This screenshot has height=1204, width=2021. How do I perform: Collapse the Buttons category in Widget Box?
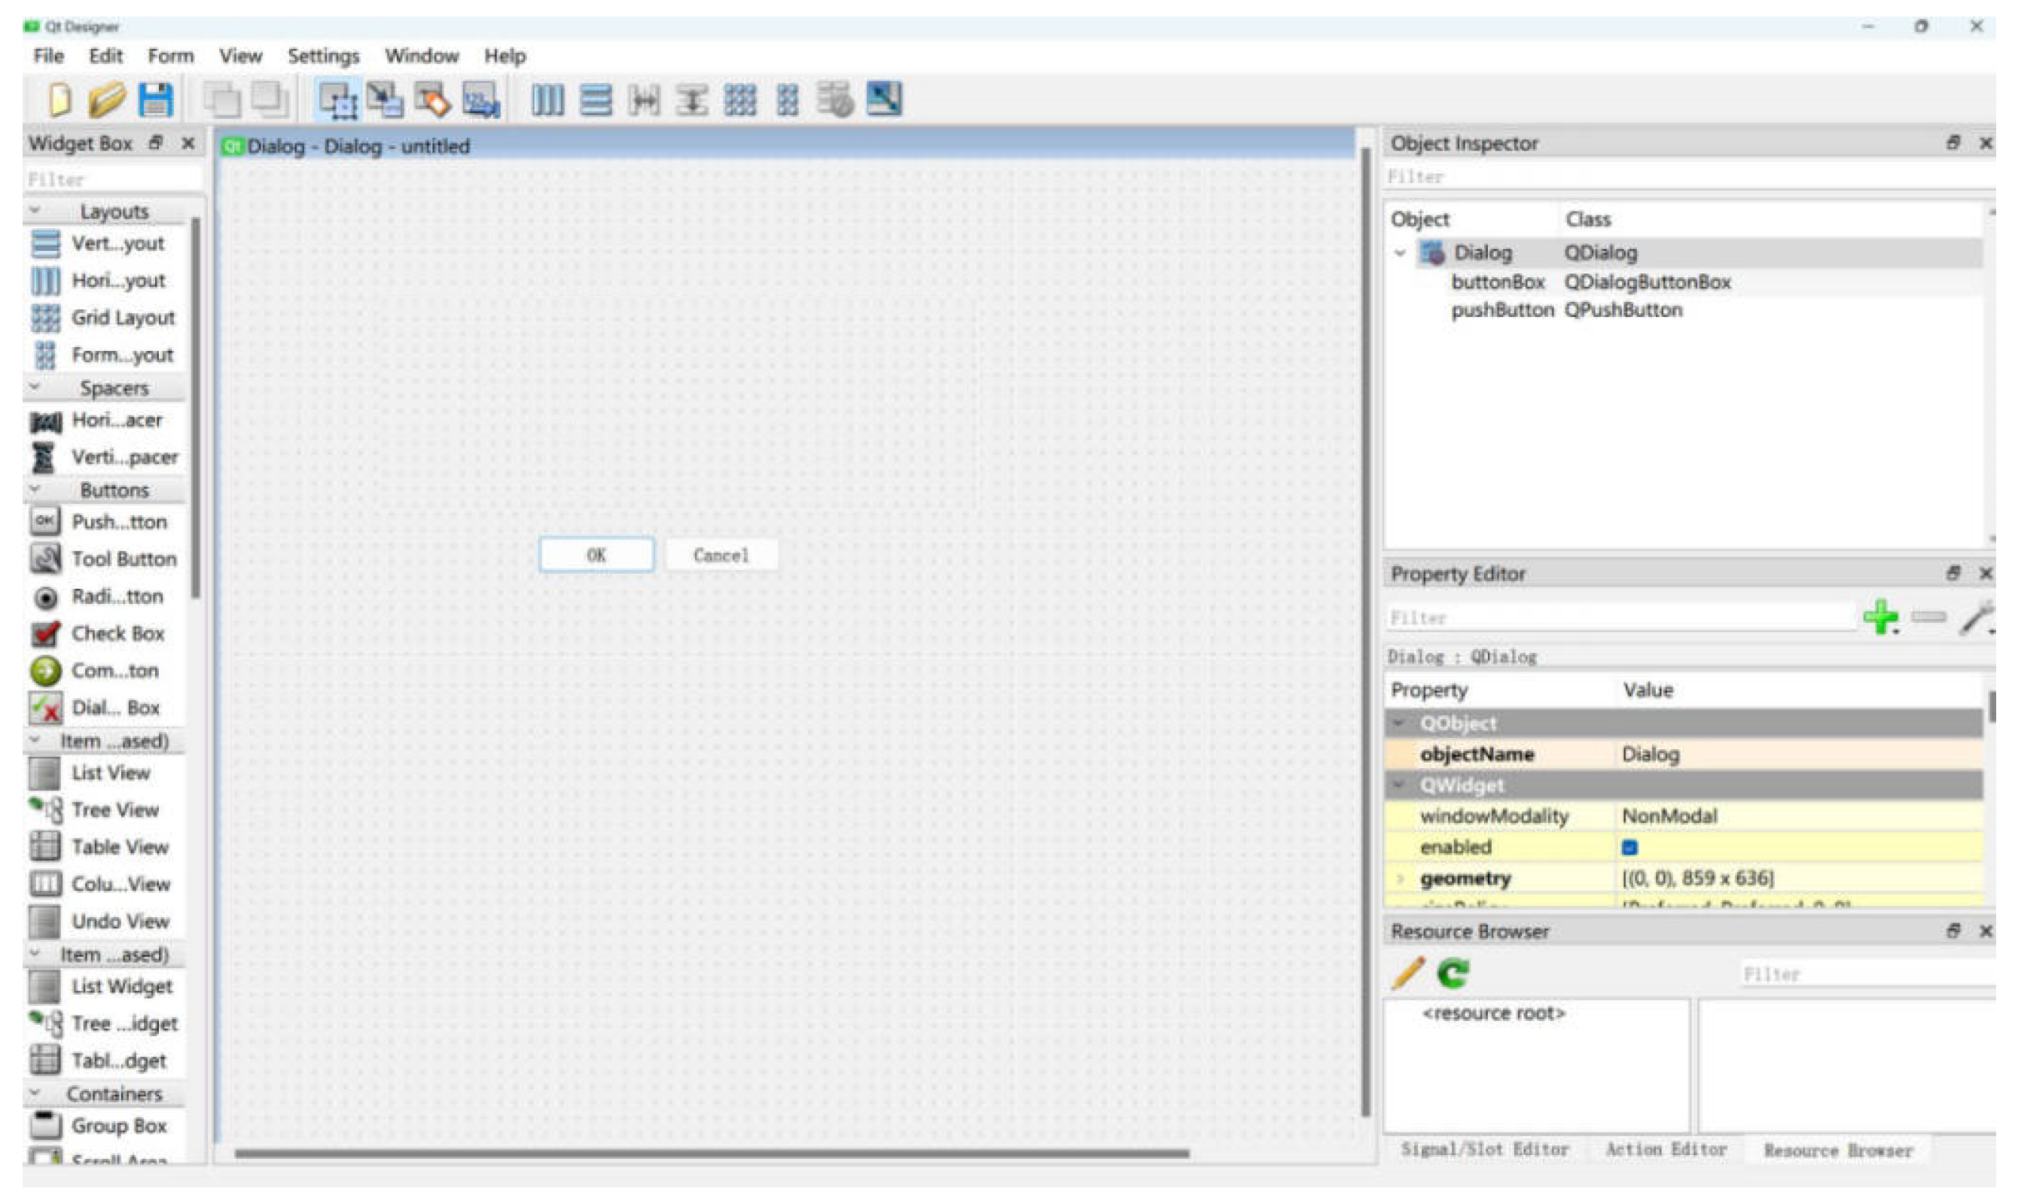click(35, 489)
